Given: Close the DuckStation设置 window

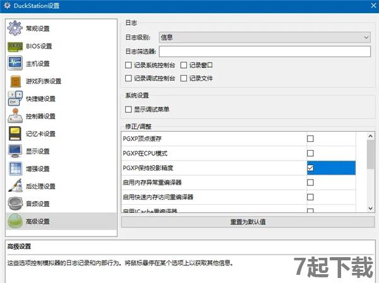Looking at the screenshot, I should pyautogui.click(x=374, y=5).
